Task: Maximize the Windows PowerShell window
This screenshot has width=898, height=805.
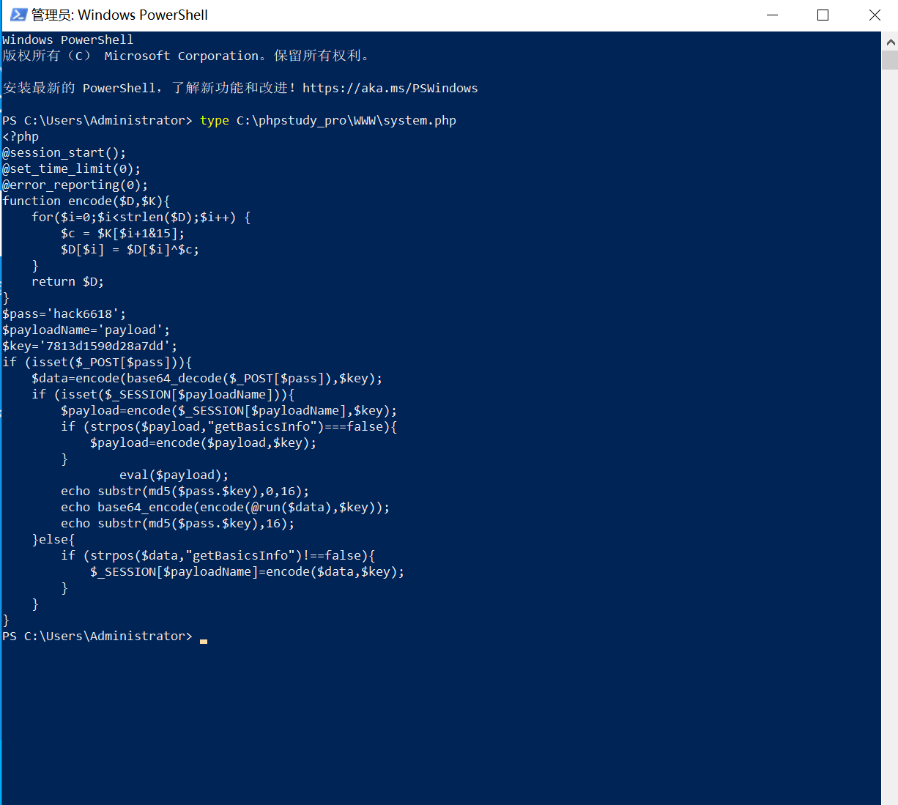Action: point(823,15)
